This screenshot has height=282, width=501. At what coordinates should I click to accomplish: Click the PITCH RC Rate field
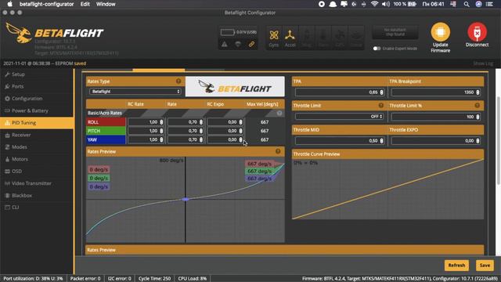click(146, 131)
